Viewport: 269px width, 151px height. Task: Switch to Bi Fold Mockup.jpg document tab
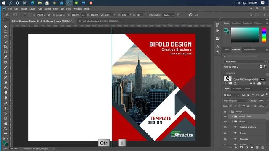(99, 21)
